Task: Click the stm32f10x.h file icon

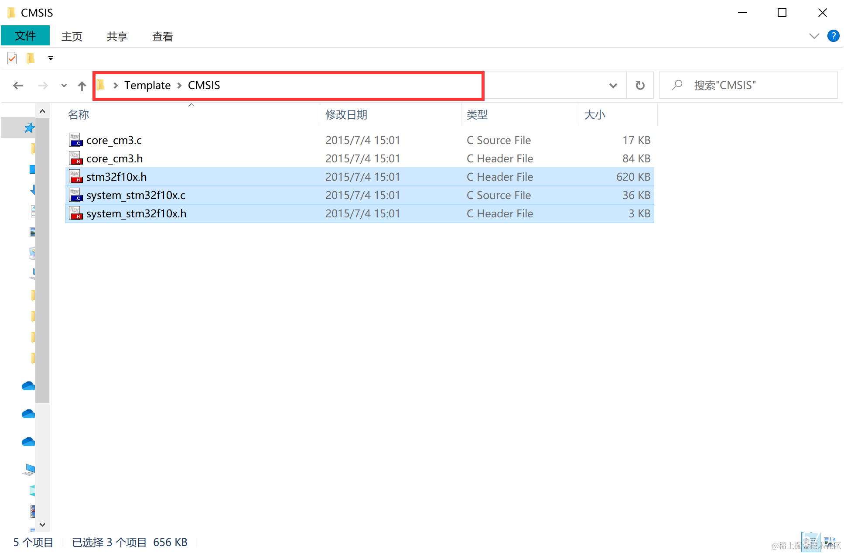Action: pyautogui.click(x=75, y=177)
